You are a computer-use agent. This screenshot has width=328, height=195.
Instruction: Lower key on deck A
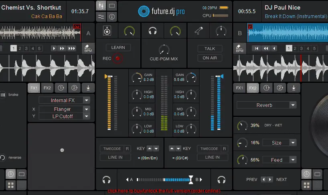[x=156, y=149]
